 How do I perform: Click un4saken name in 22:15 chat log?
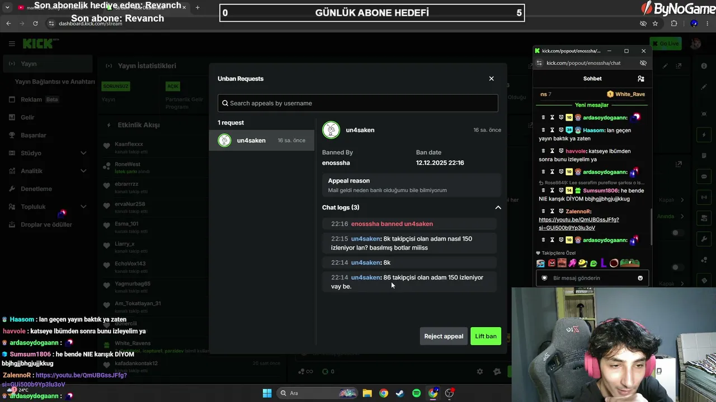pyautogui.click(x=365, y=239)
